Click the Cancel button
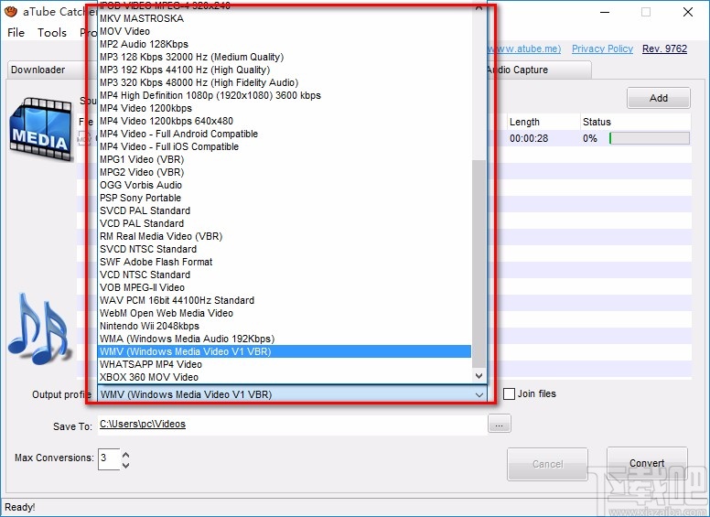This screenshot has height=517, width=710. point(547,464)
